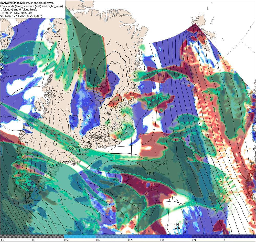Click the '1028' isobar label
Image resolution: width=256 pixels, height=242 pixels.
(5, 117)
